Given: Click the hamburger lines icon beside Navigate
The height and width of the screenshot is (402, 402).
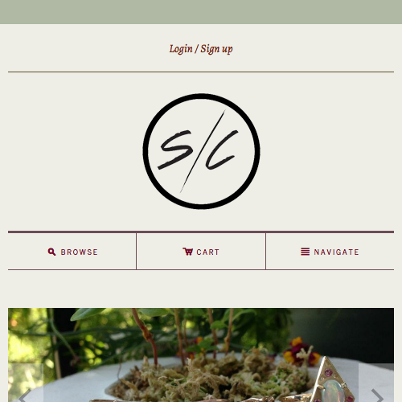Looking at the screenshot, I should [x=305, y=252].
